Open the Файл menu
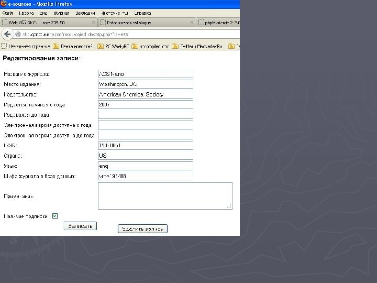The width and height of the screenshot is (377, 283). point(7,13)
